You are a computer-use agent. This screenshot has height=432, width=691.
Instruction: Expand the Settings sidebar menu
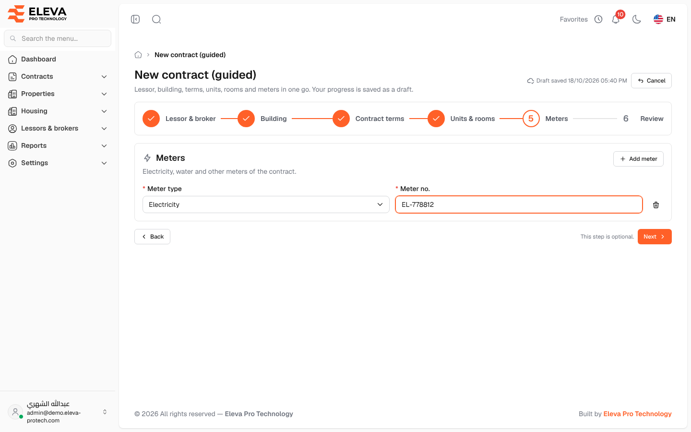[x=58, y=163]
